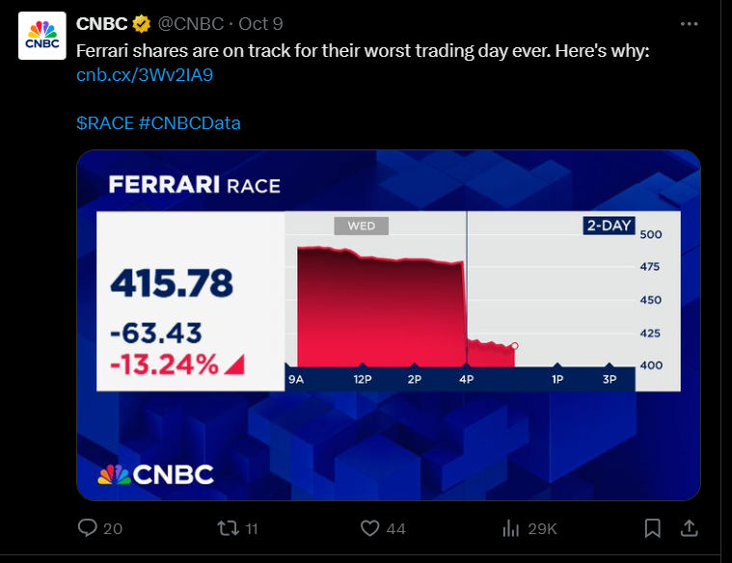View the tweet analytics bar-chart icon

click(511, 527)
